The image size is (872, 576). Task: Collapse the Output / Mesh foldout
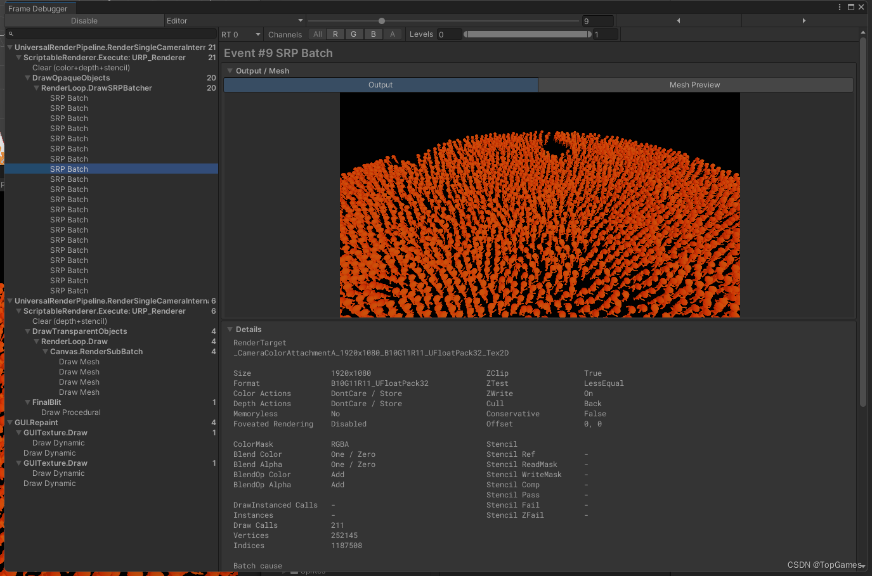click(230, 71)
